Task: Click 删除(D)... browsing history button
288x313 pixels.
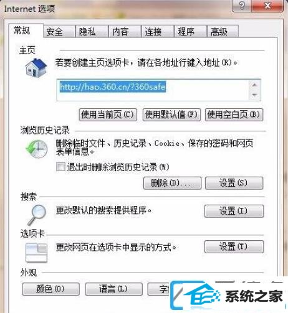Action: [x=172, y=183]
